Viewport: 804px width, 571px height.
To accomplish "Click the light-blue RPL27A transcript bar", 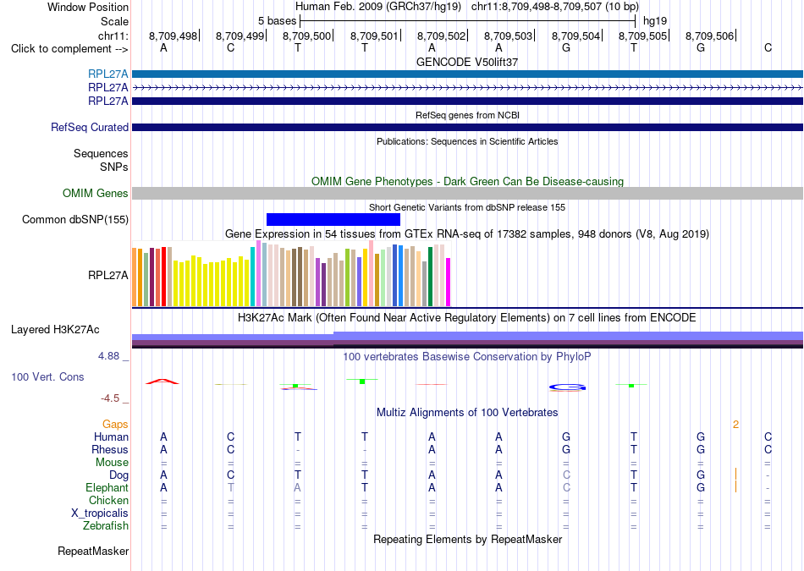I will point(467,74).
